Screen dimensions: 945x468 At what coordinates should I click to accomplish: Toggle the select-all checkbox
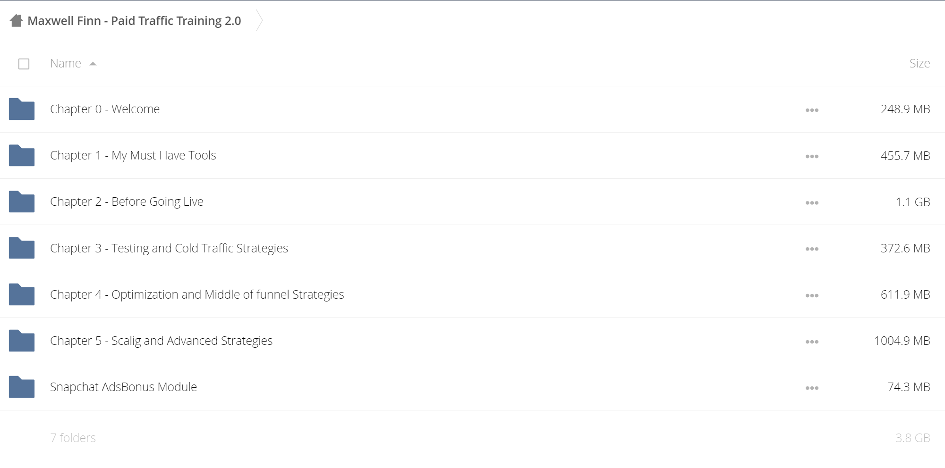coord(24,64)
